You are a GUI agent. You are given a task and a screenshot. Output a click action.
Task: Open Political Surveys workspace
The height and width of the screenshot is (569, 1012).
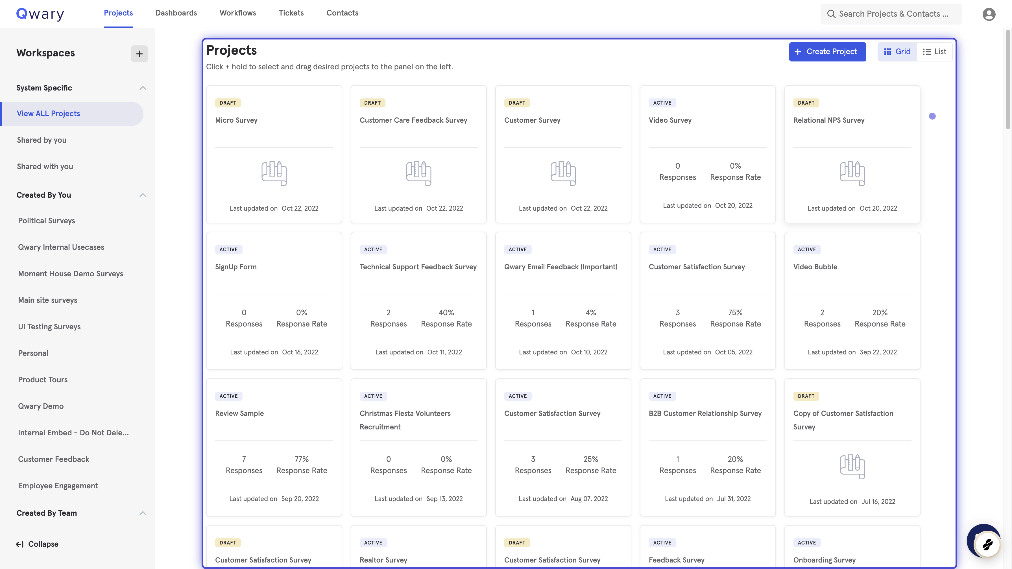(x=46, y=220)
